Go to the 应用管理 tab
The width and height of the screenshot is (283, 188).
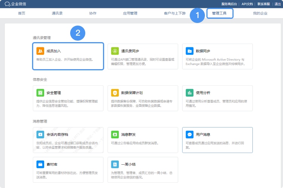click(130, 13)
